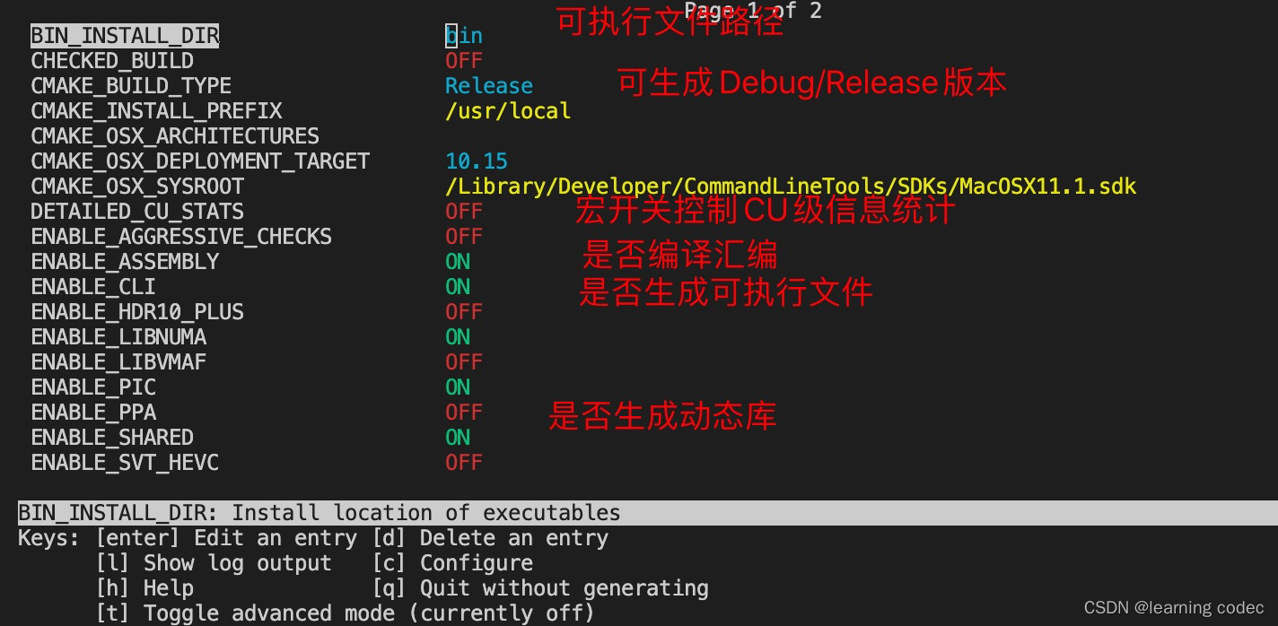Enable the ENABLE_HDR10_PLUS option
The height and width of the screenshot is (626, 1278).
(463, 311)
